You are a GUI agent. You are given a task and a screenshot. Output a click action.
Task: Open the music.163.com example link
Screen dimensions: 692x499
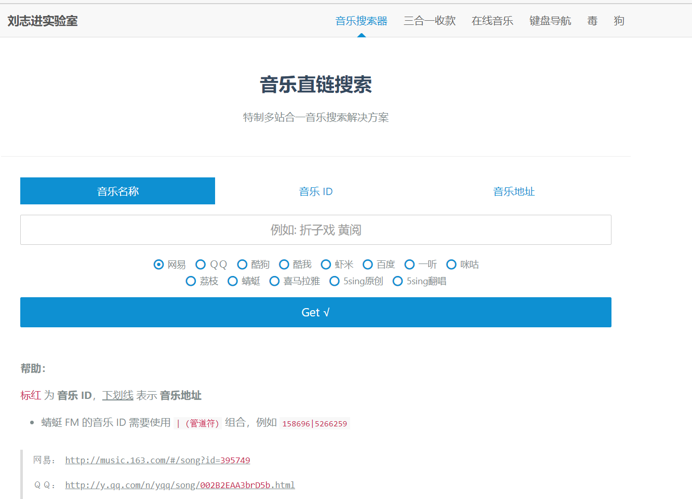point(157,460)
